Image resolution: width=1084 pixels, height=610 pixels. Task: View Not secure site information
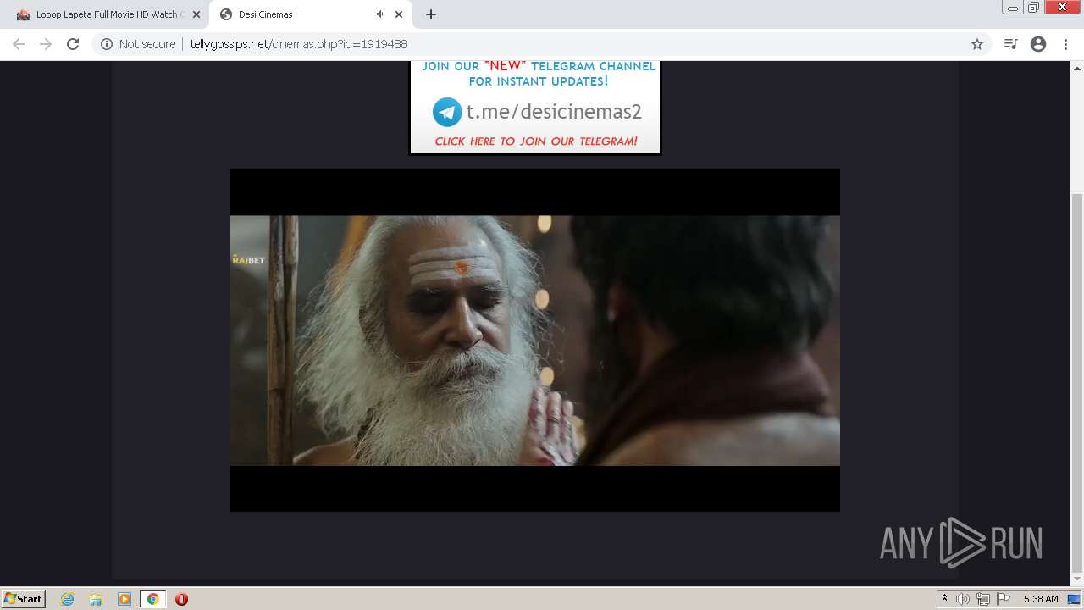pyautogui.click(x=138, y=44)
